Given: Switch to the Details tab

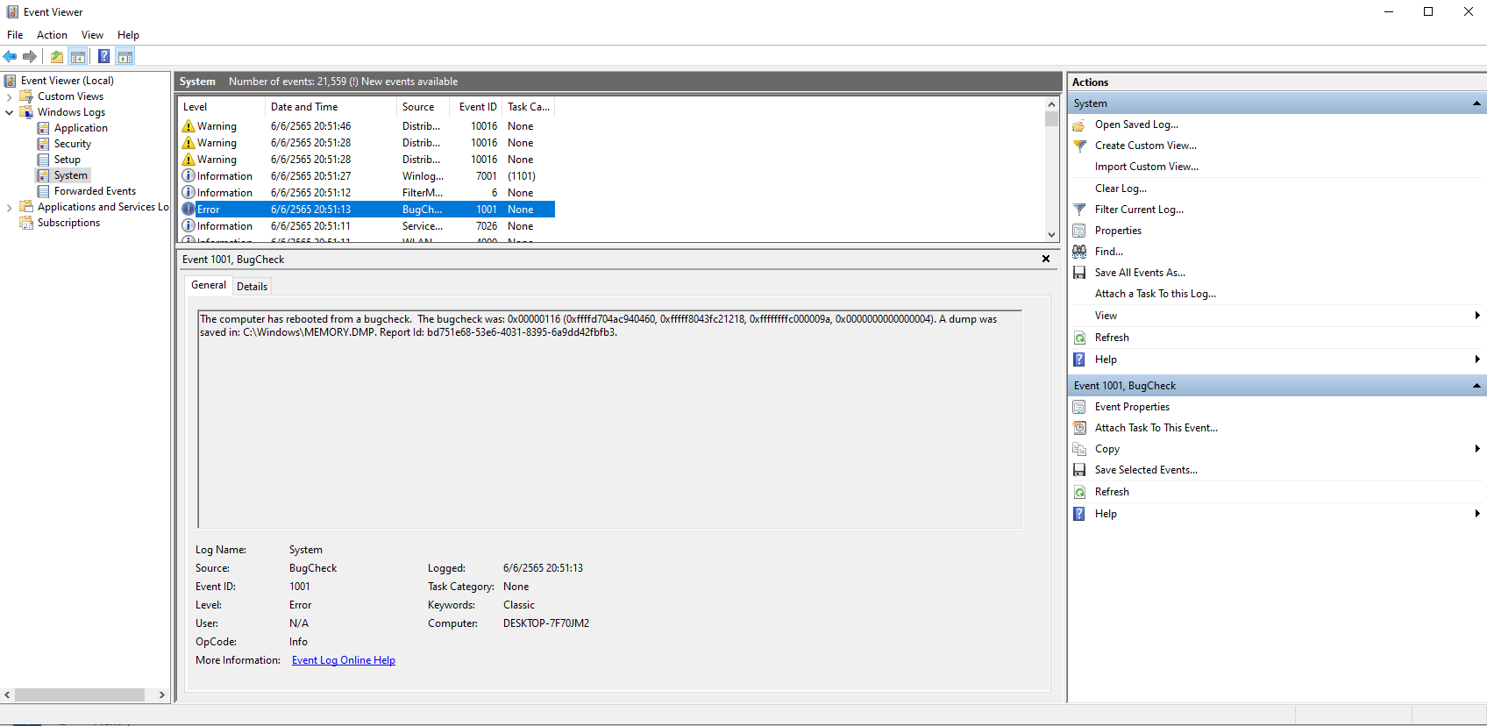Looking at the screenshot, I should point(252,286).
